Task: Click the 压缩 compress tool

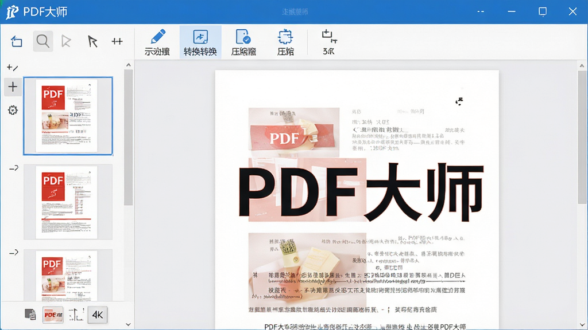Action: 285,42
